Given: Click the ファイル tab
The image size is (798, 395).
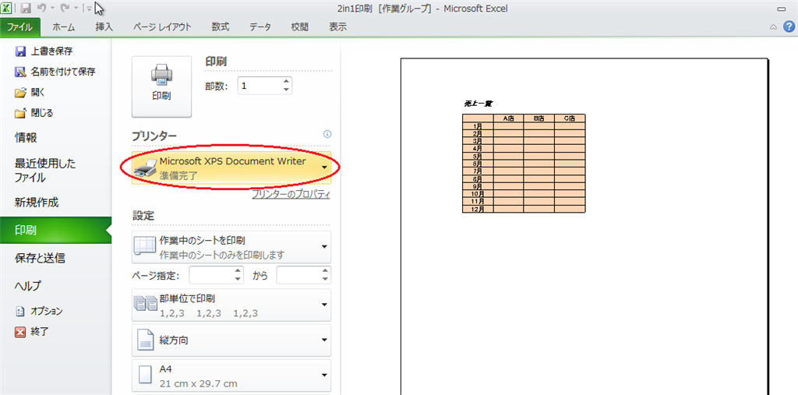Looking at the screenshot, I should (19, 27).
